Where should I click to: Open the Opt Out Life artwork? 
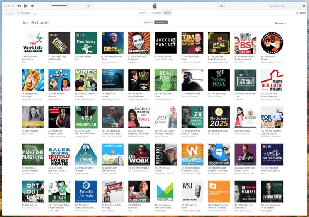(x=33, y=191)
